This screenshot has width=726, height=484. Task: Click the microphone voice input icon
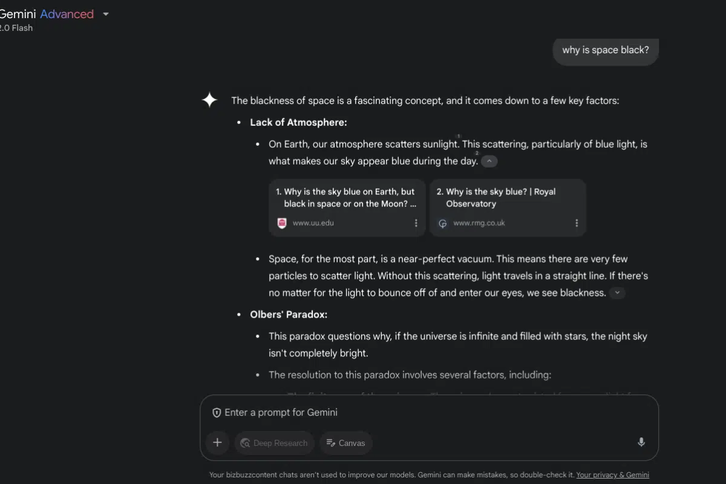click(641, 442)
